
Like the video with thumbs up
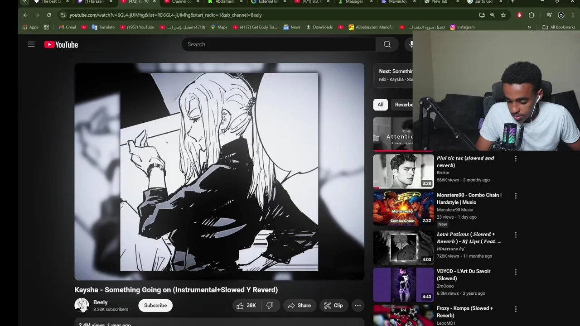(246, 306)
